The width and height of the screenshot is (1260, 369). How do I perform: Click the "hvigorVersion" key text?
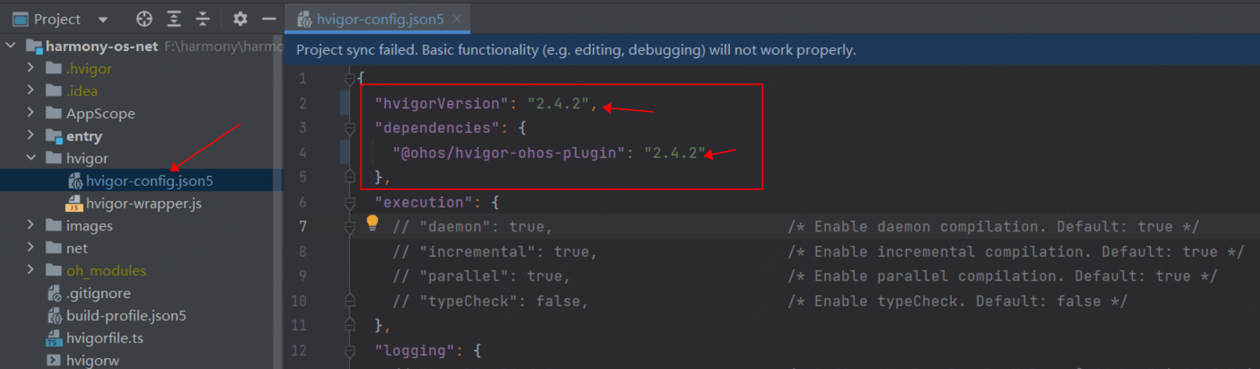[441, 103]
